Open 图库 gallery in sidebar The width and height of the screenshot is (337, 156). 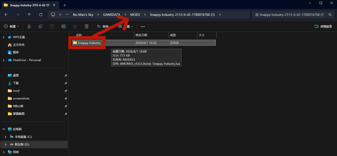(13, 53)
